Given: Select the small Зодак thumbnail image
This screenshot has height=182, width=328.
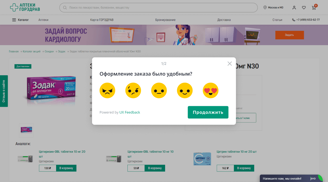Looking at the screenshot, I should click(x=26, y=130).
